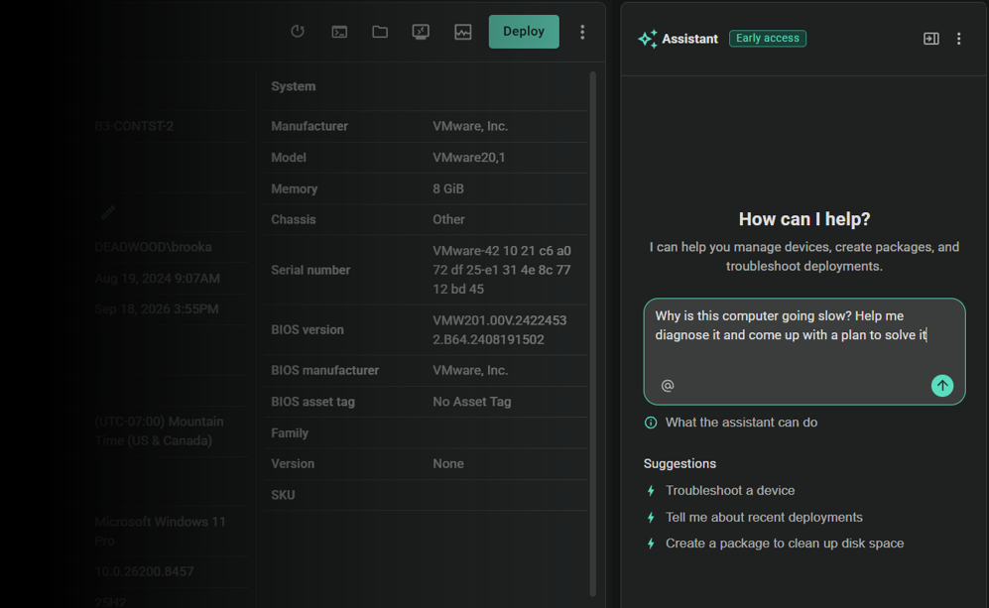
Task: Click the 'System' section heading
Action: click(x=294, y=86)
